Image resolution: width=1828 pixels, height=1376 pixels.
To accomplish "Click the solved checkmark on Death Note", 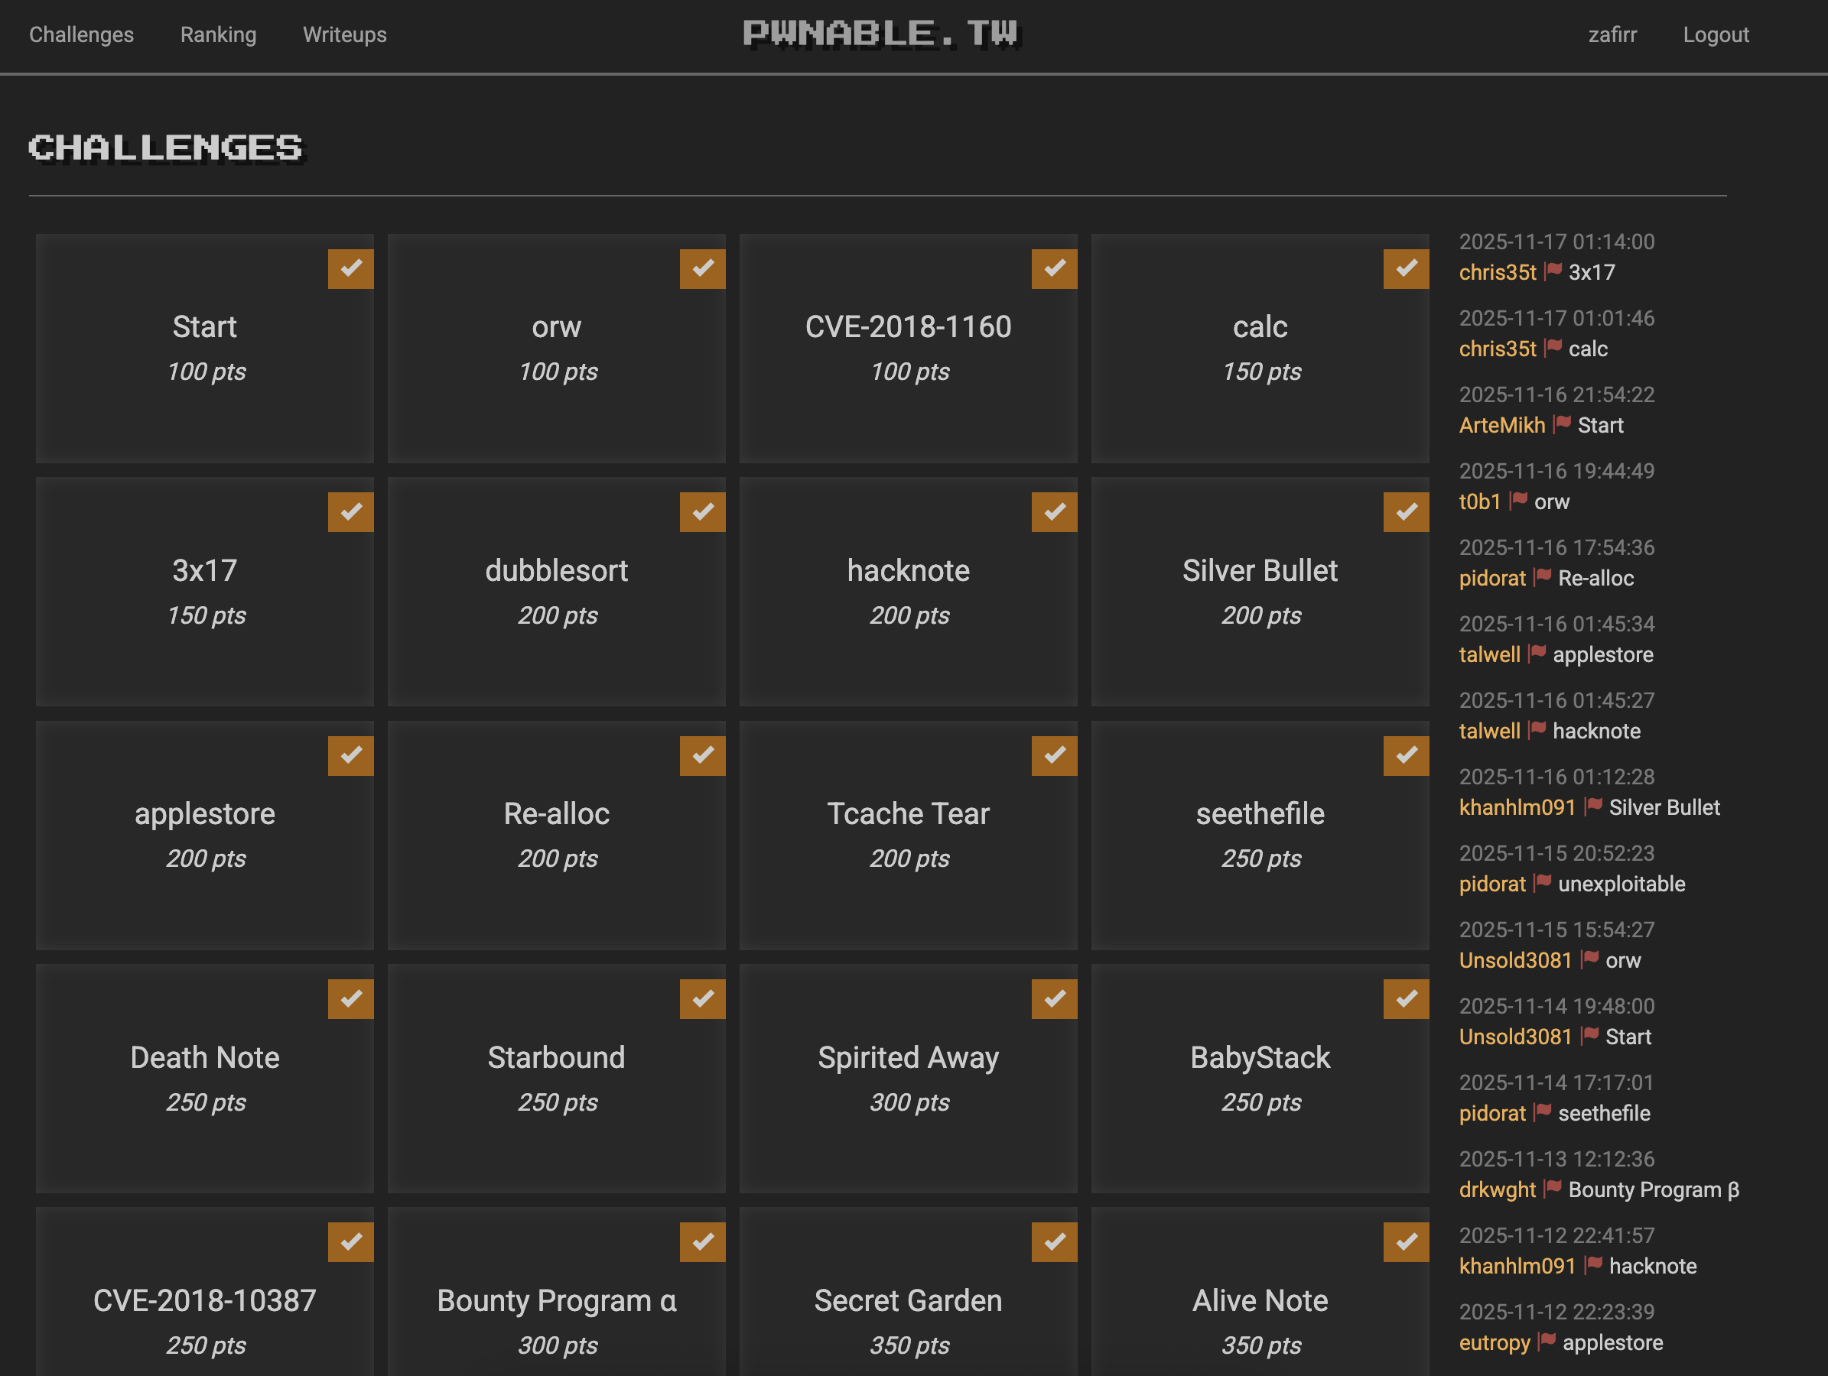I will (x=350, y=998).
